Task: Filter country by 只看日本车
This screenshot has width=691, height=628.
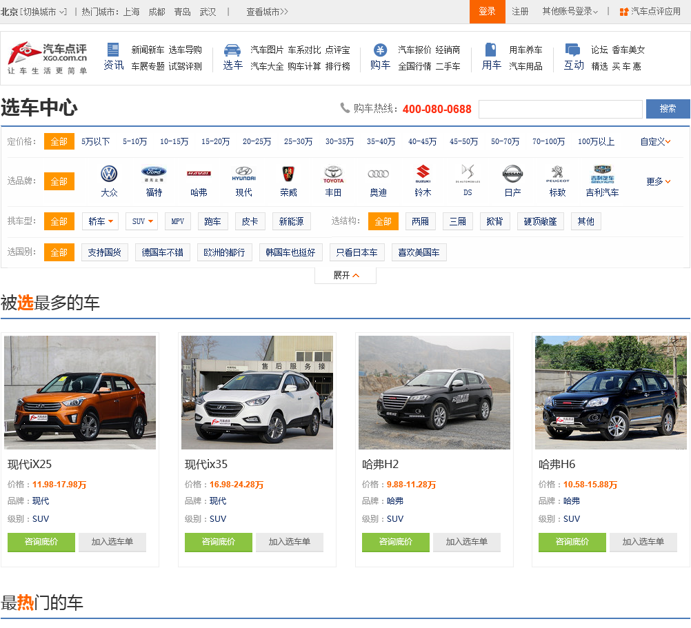Action: point(357,253)
